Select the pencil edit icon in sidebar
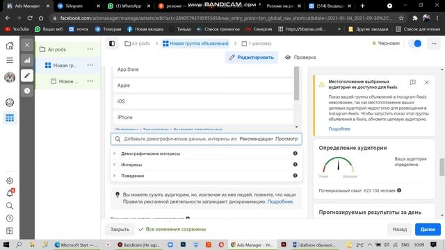Image resolution: width=445 pixels, height=250 pixels. point(27,76)
